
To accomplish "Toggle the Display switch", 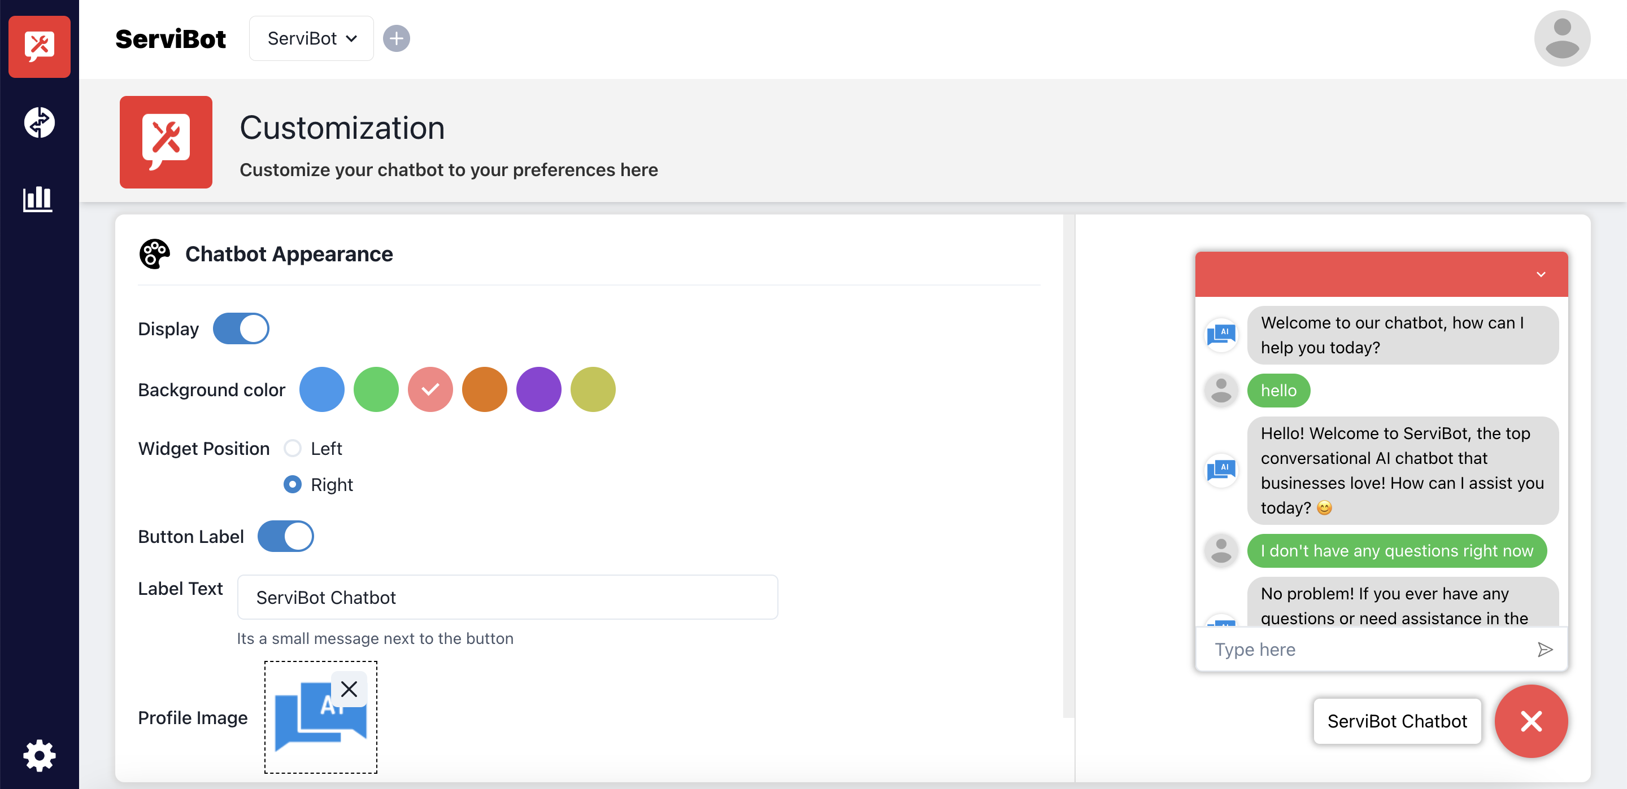I will pyautogui.click(x=241, y=329).
